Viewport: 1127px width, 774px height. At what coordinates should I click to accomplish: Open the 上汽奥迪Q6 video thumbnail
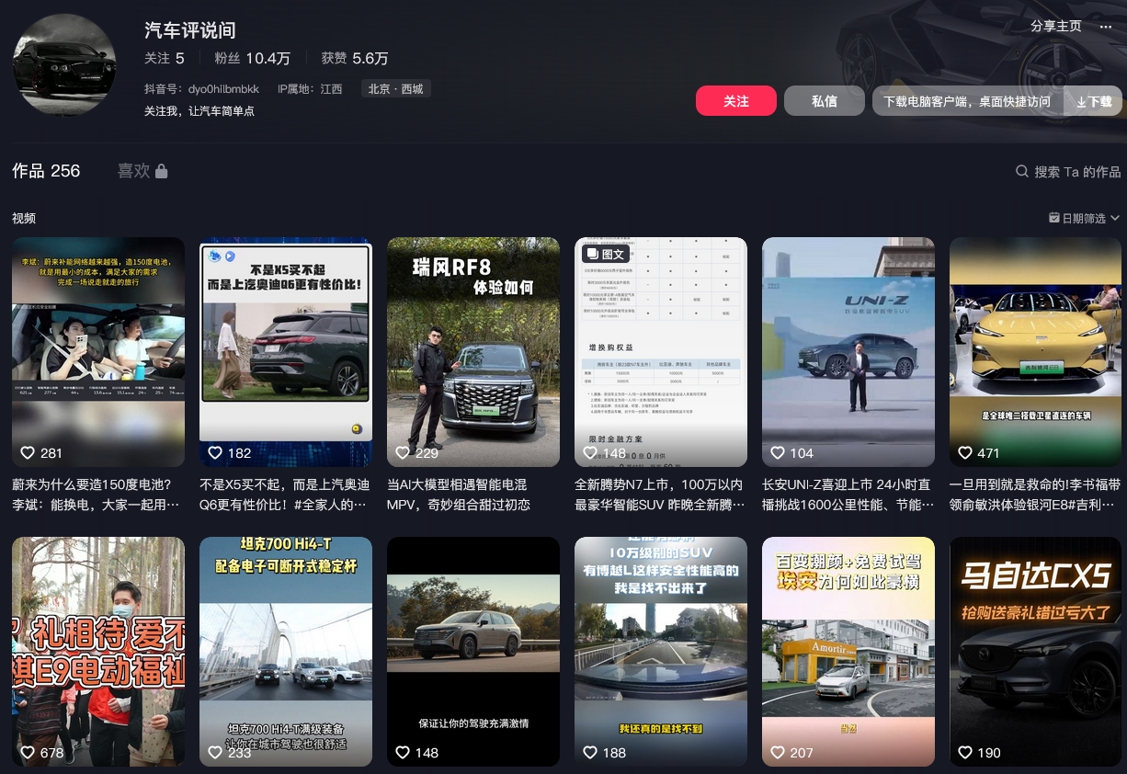click(286, 352)
